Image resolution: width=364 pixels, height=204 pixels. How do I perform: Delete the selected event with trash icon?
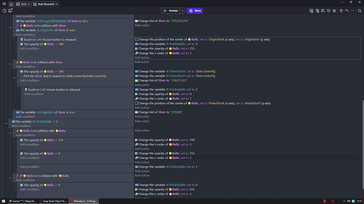pos(341,11)
